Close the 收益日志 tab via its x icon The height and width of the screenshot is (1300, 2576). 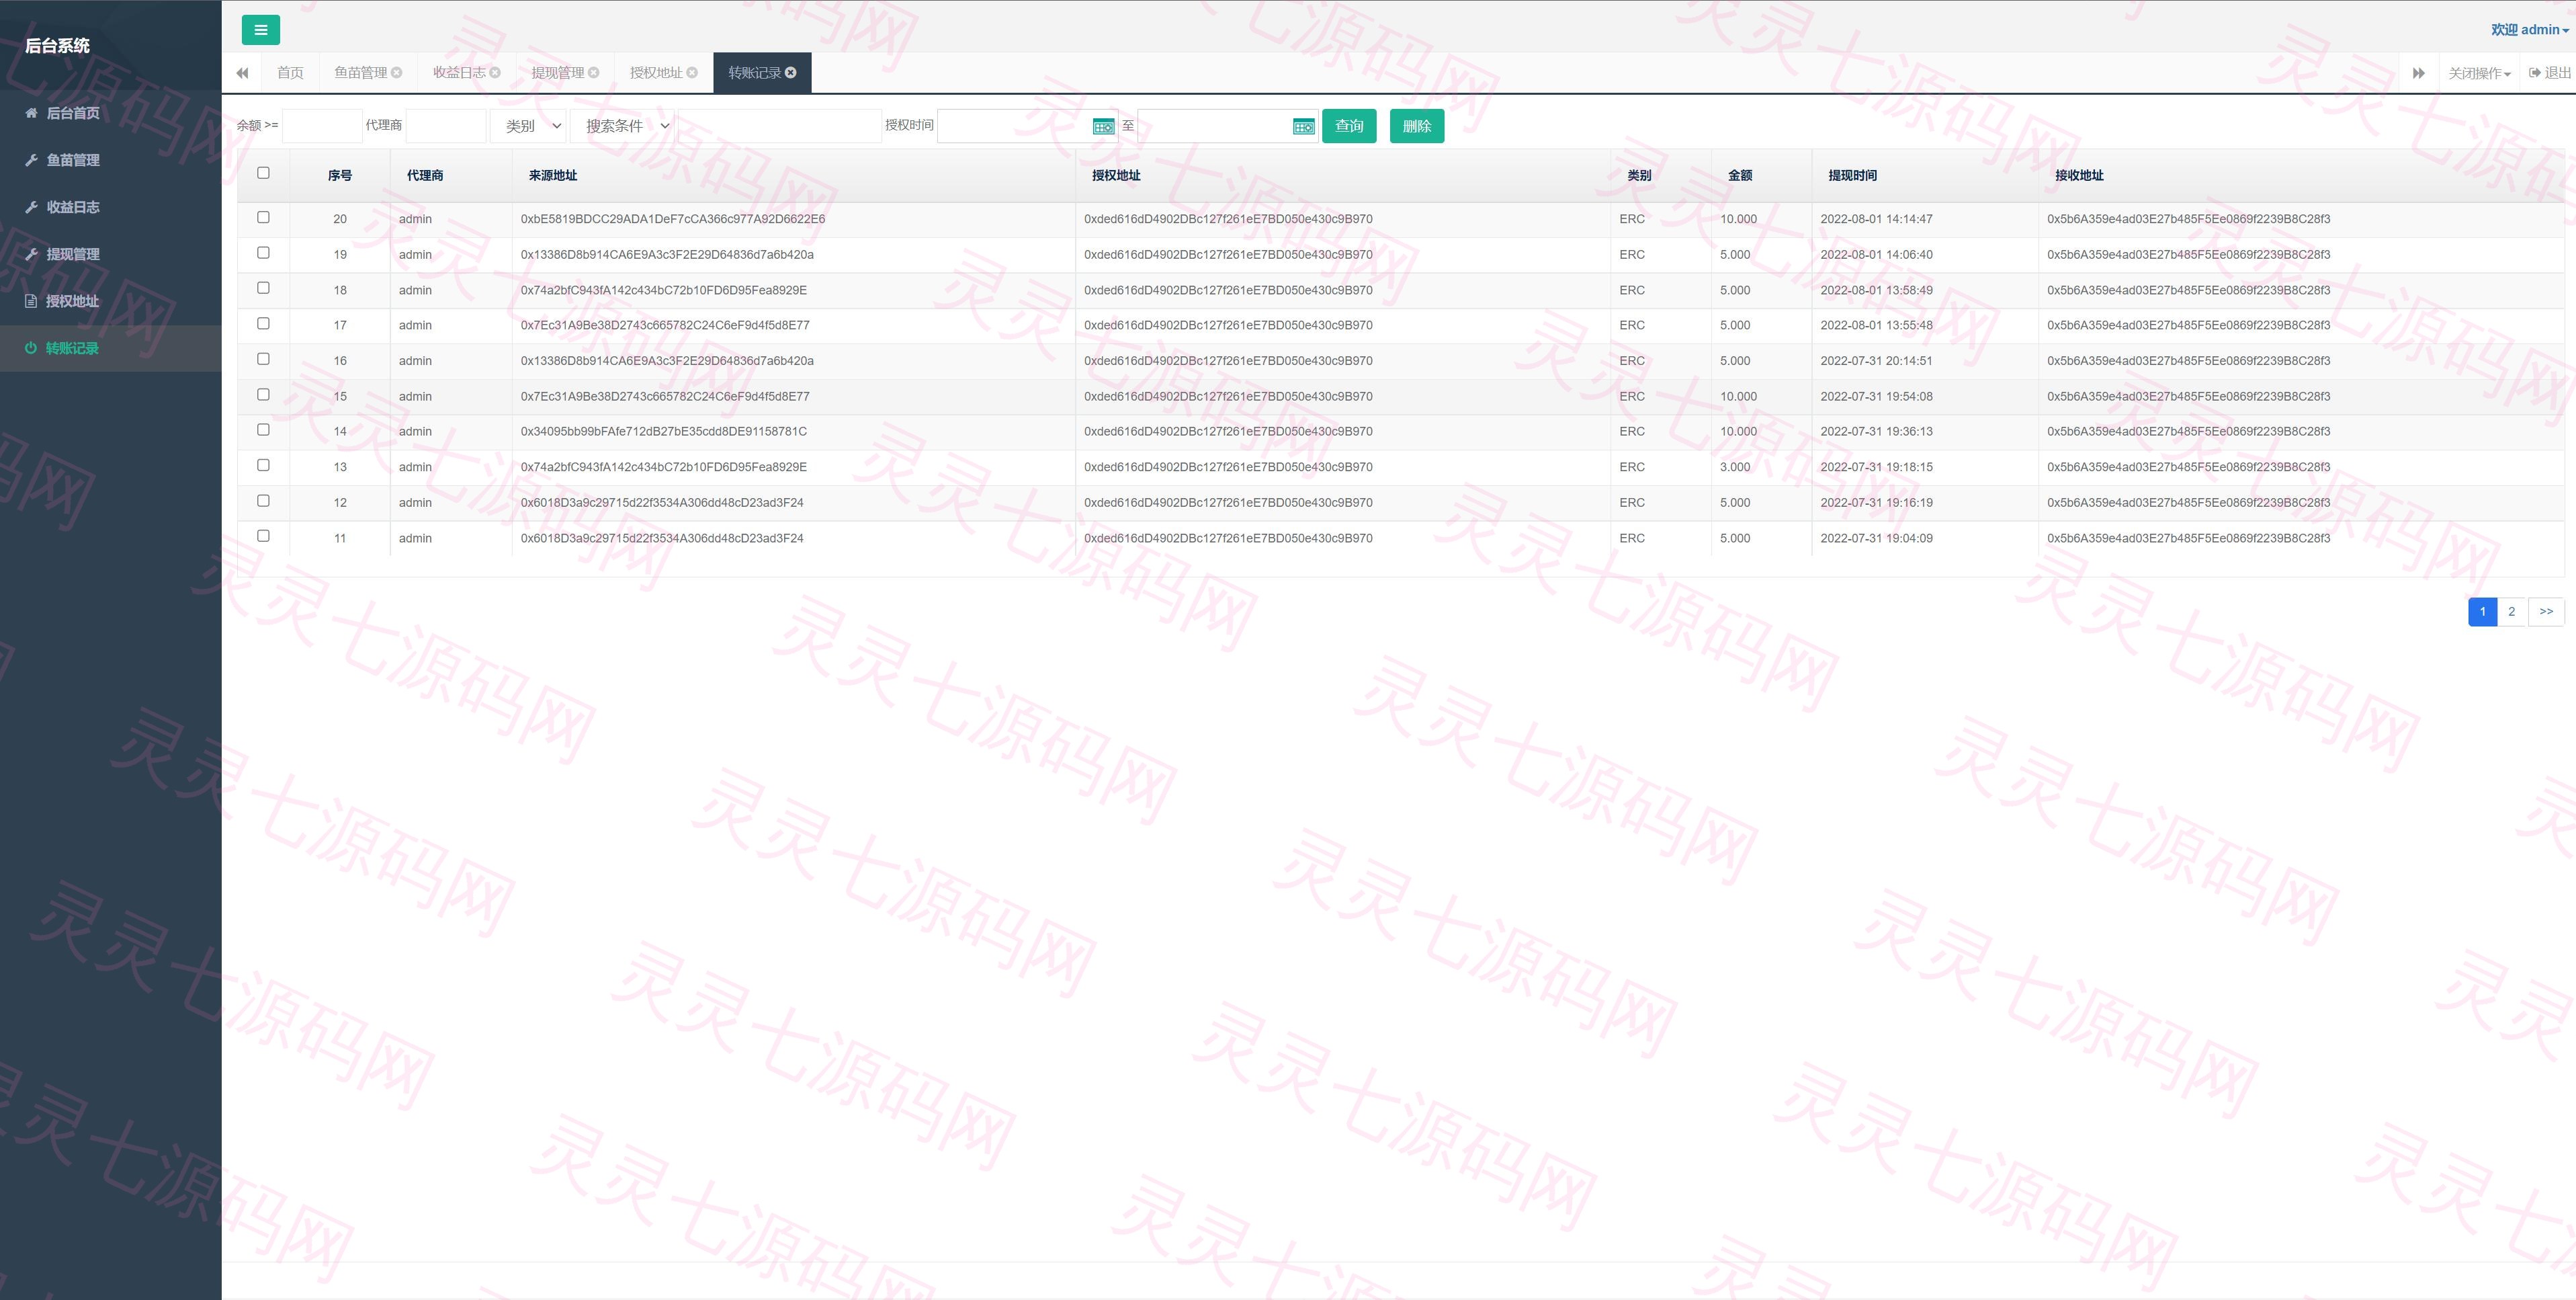tap(495, 72)
